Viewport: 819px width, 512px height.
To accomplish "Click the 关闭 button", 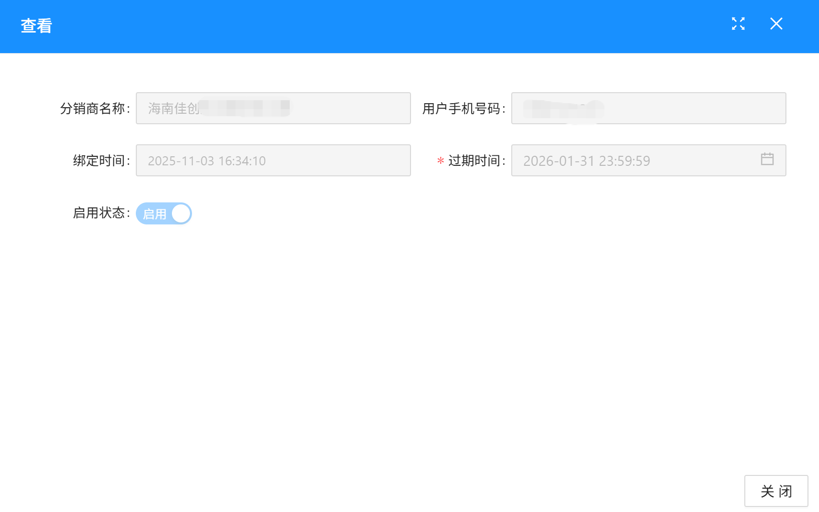I will (x=776, y=491).
